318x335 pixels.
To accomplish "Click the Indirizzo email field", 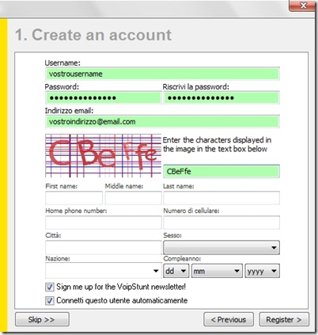I will [x=162, y=122].
